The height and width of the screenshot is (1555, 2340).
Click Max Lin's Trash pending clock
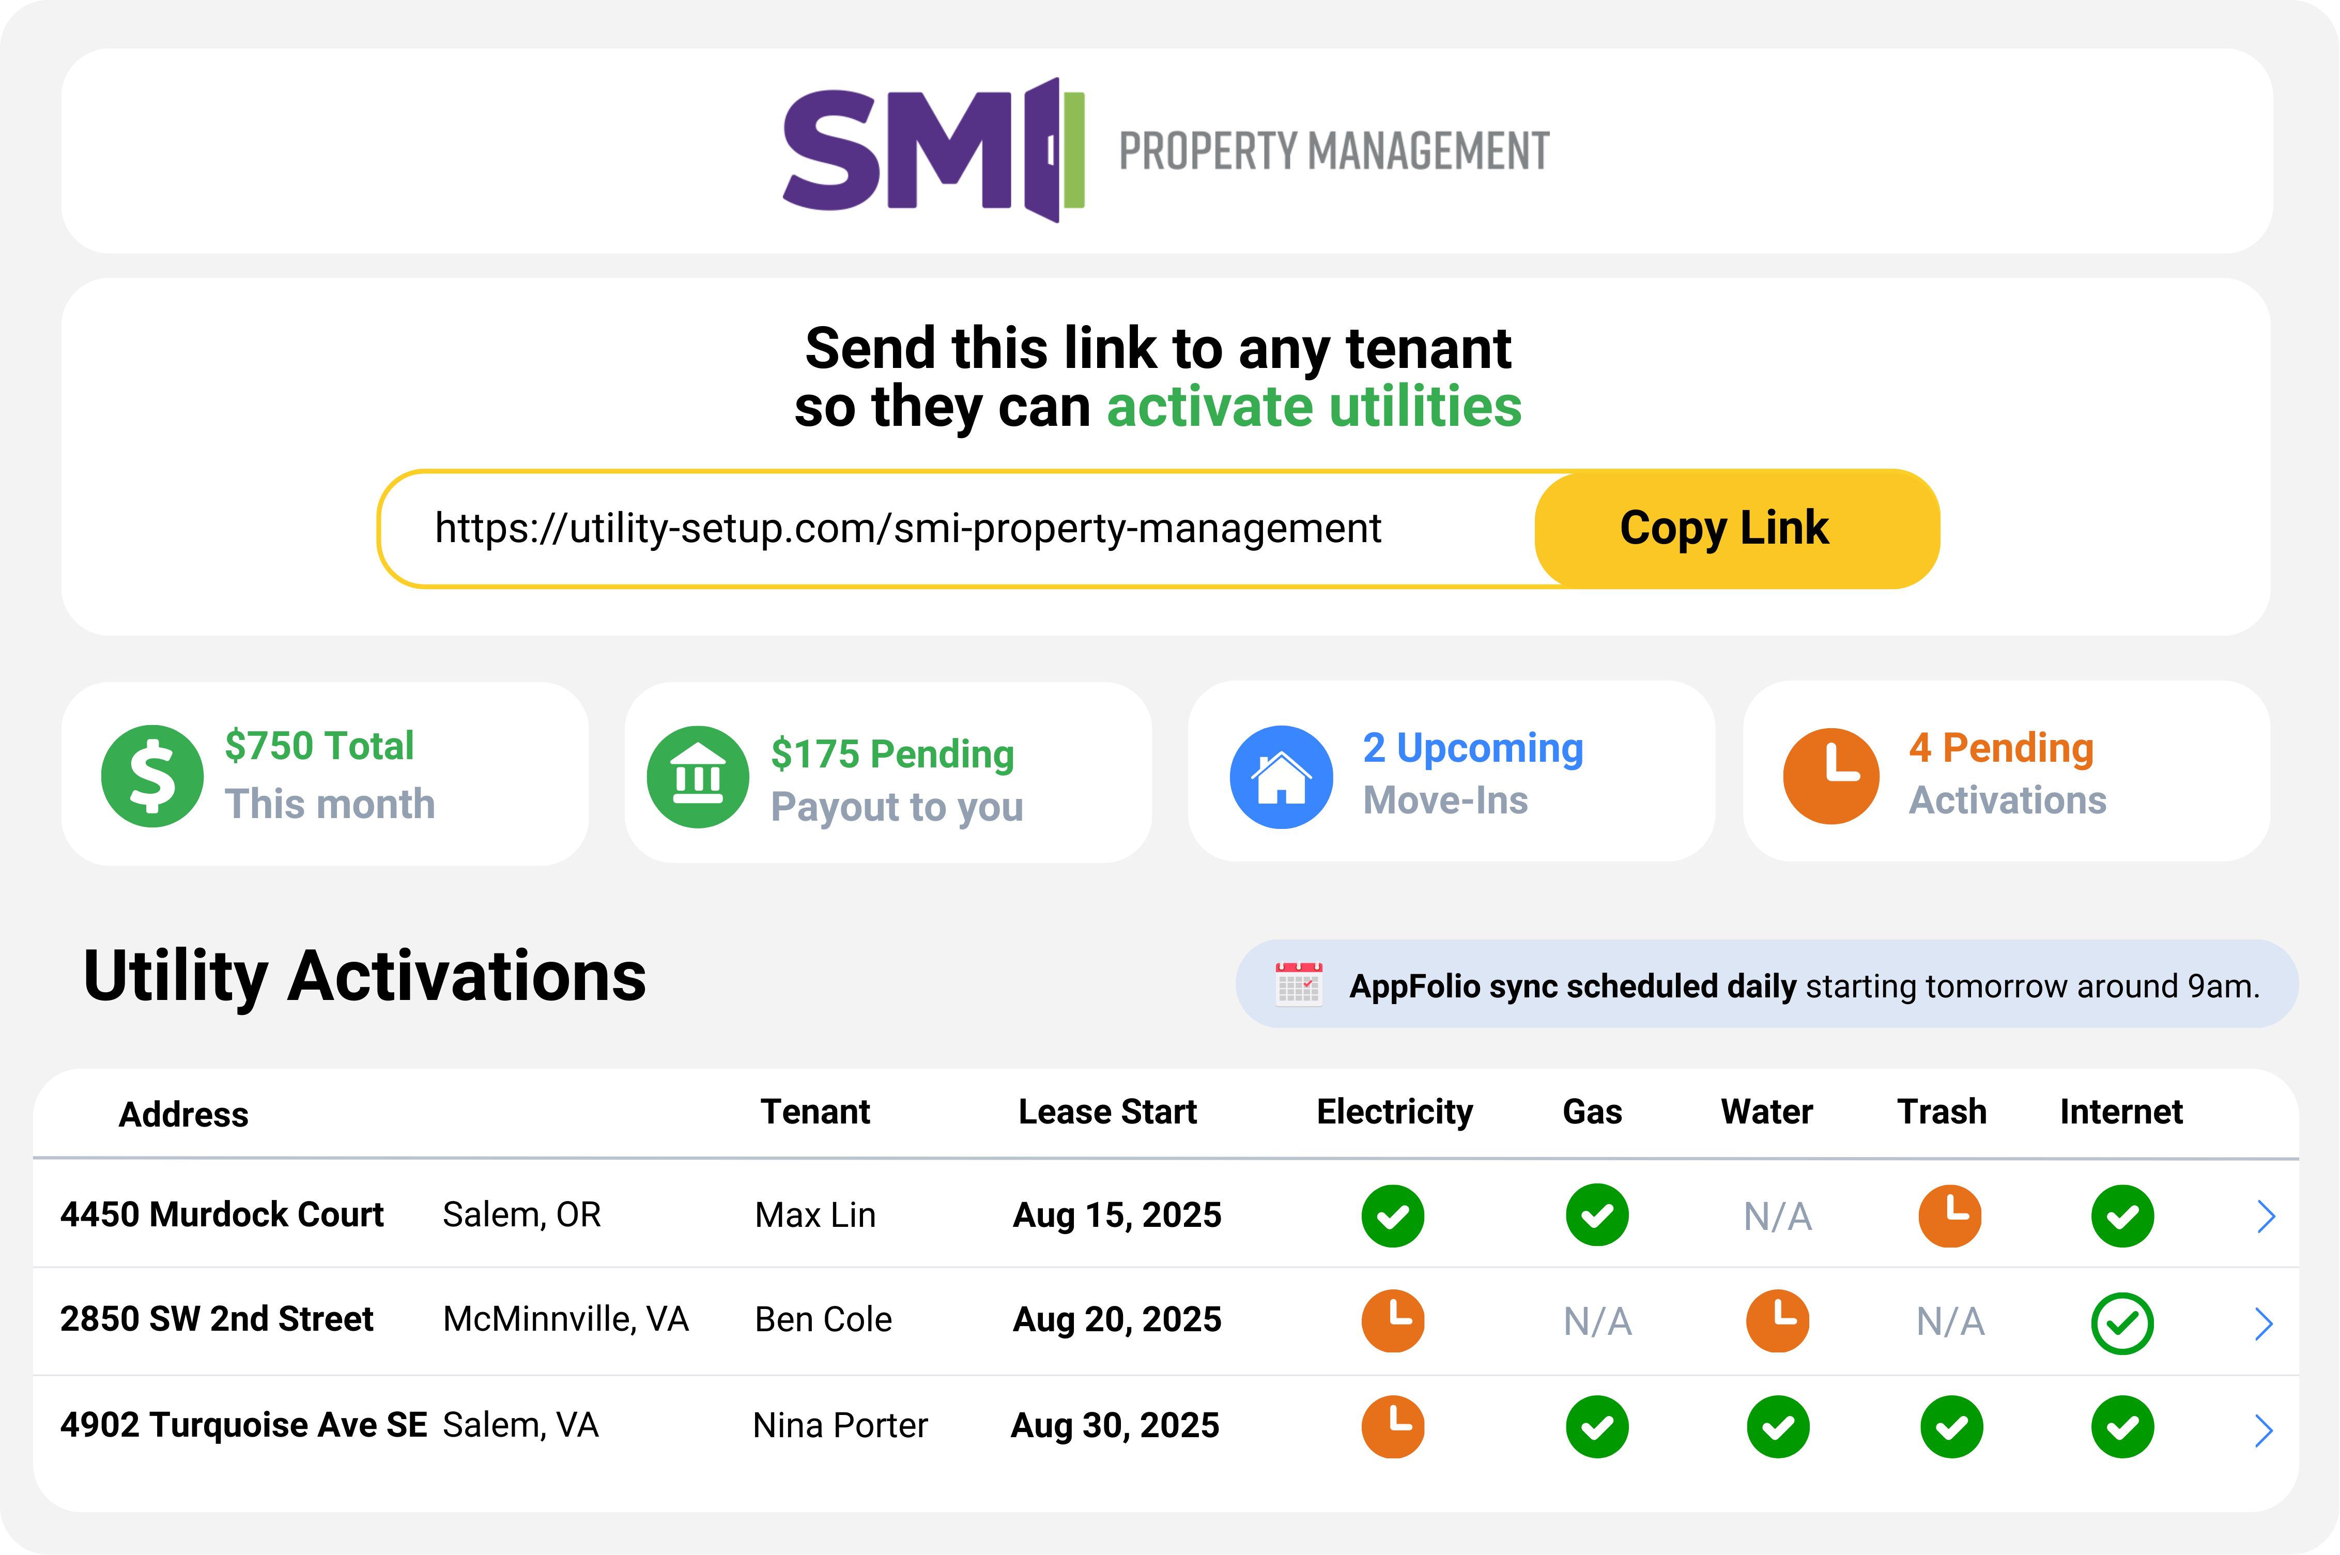coord(1949,1215)
